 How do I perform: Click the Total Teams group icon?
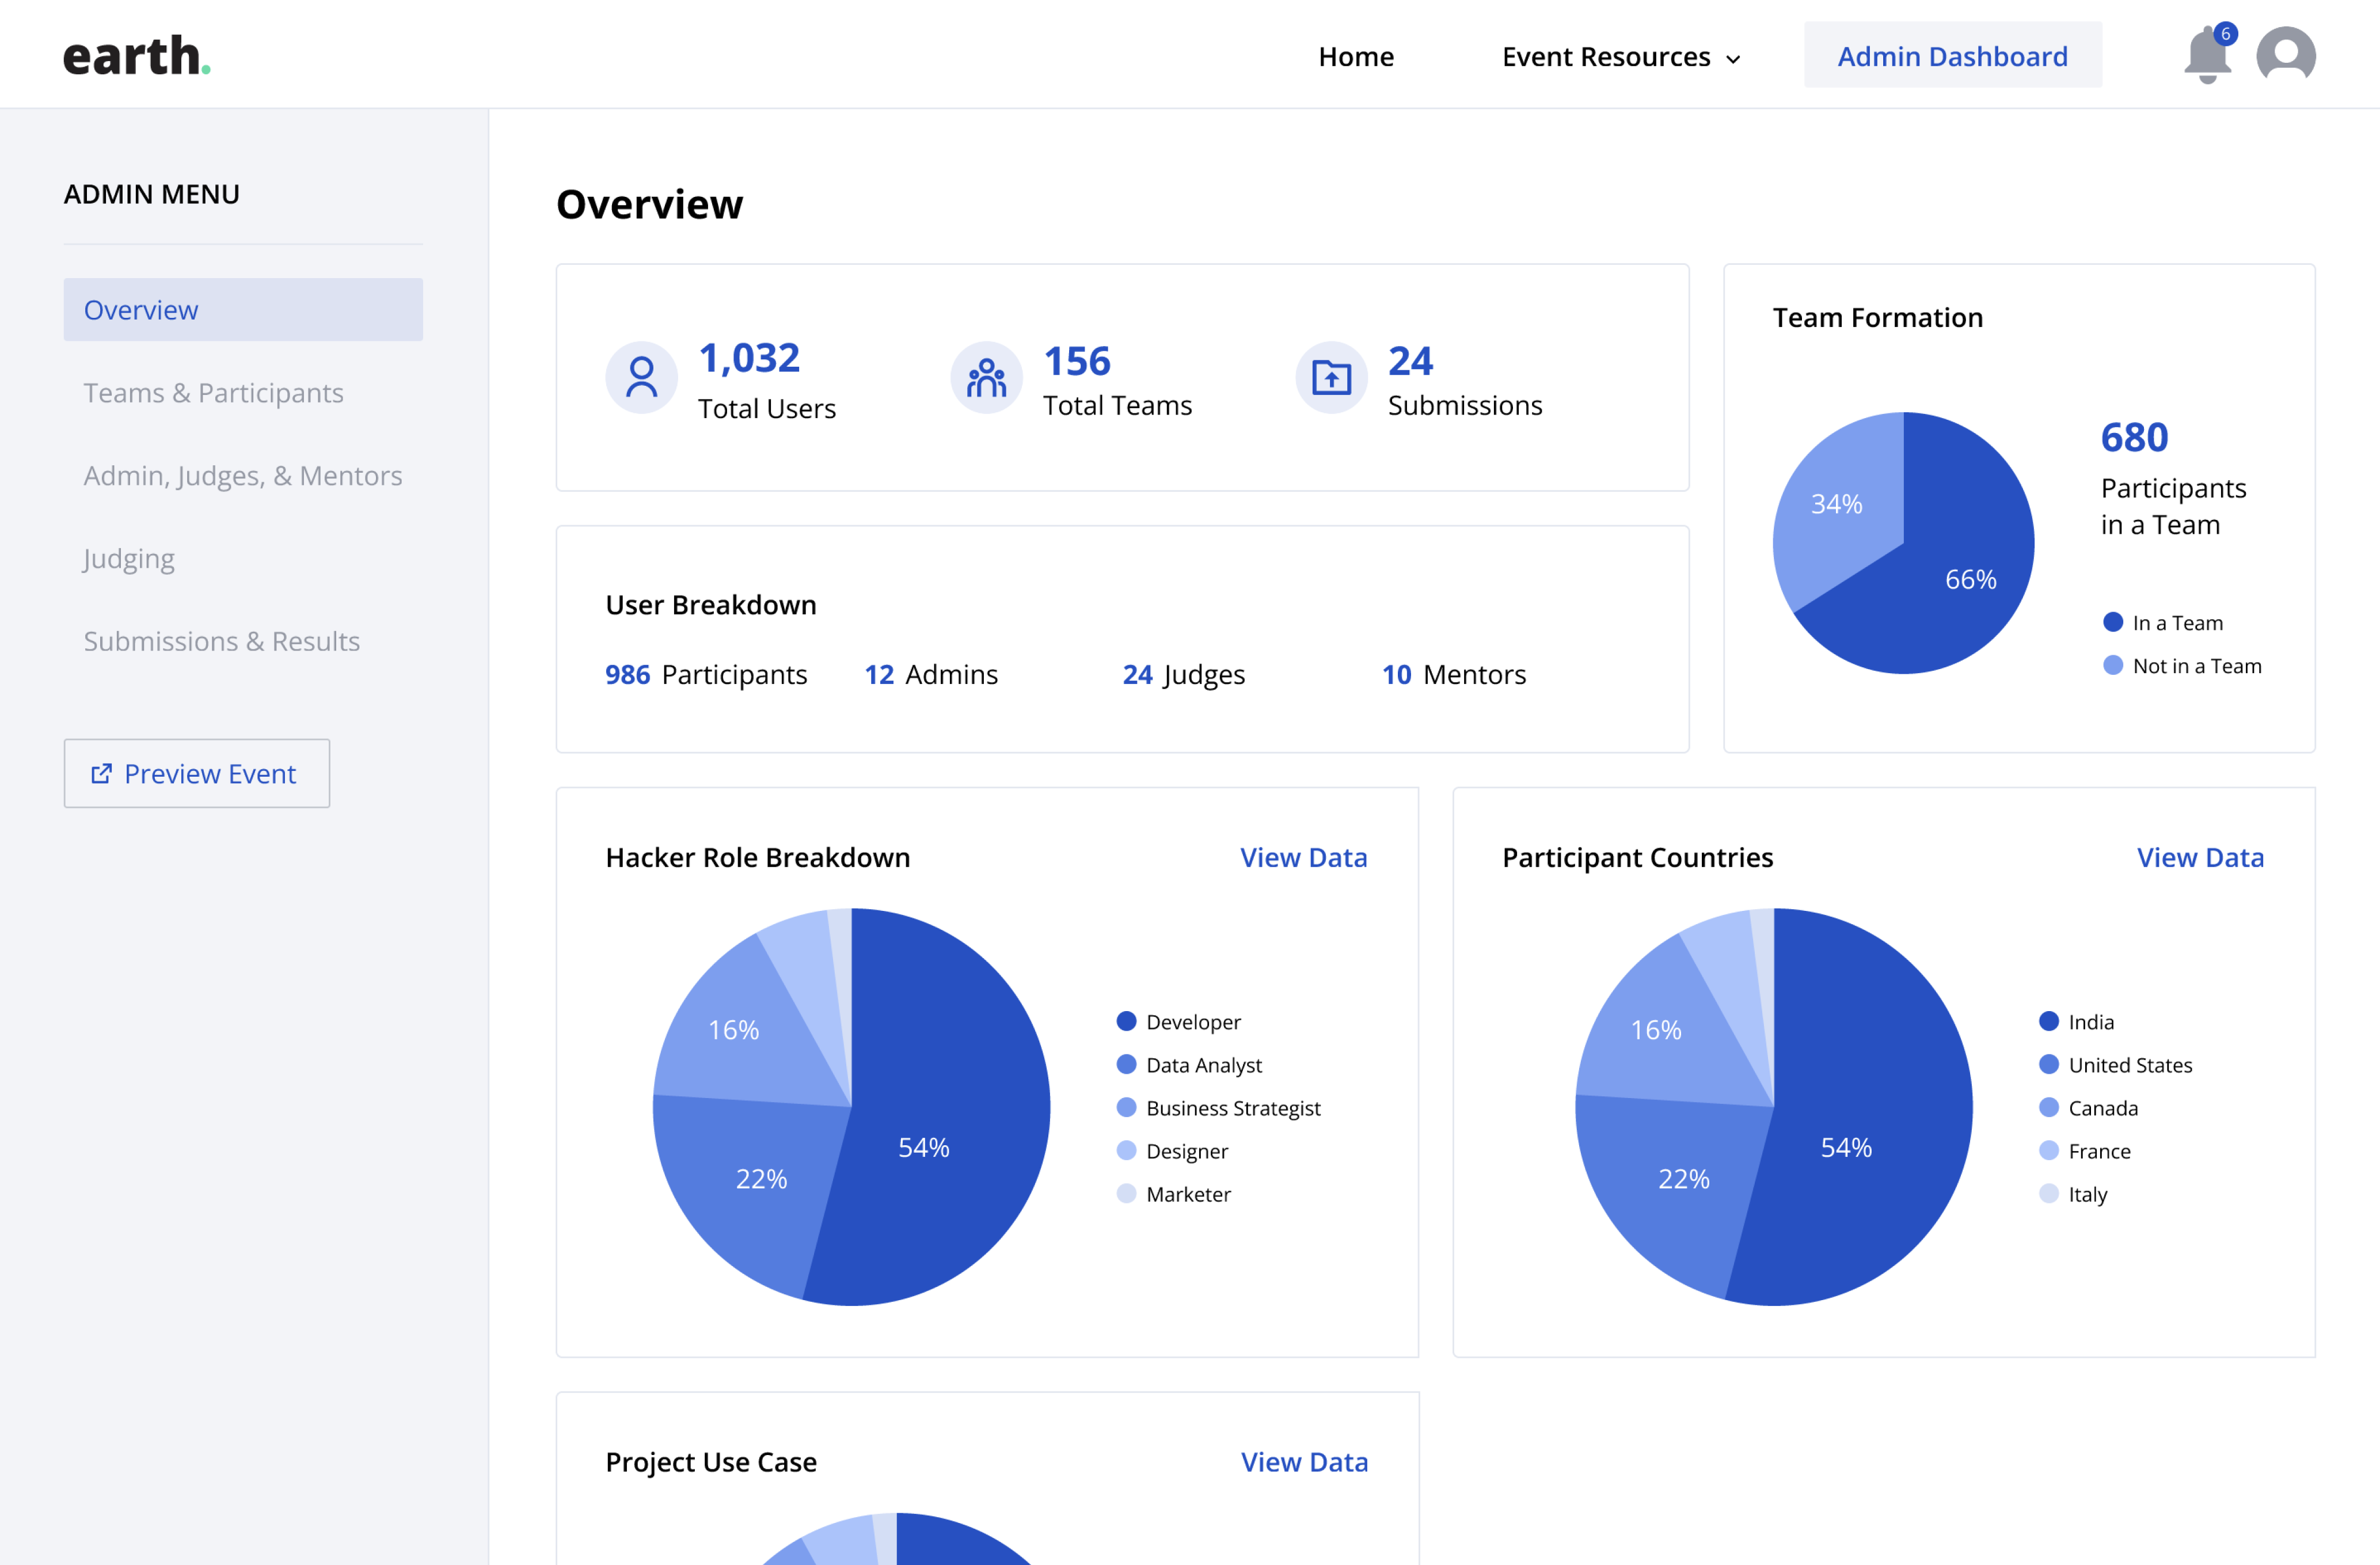coord(987,378)
